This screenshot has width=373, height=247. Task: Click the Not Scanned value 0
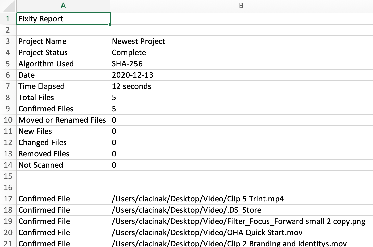click(241, 165)
